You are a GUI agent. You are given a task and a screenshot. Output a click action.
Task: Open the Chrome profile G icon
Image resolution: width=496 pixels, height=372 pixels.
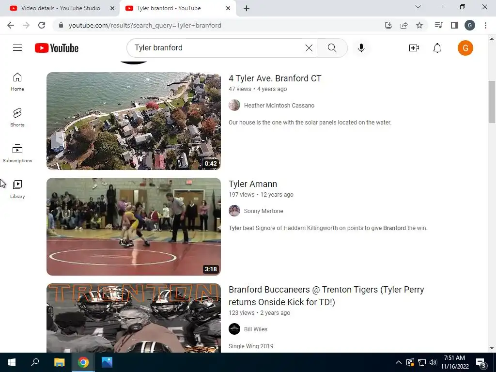(470, 25)
